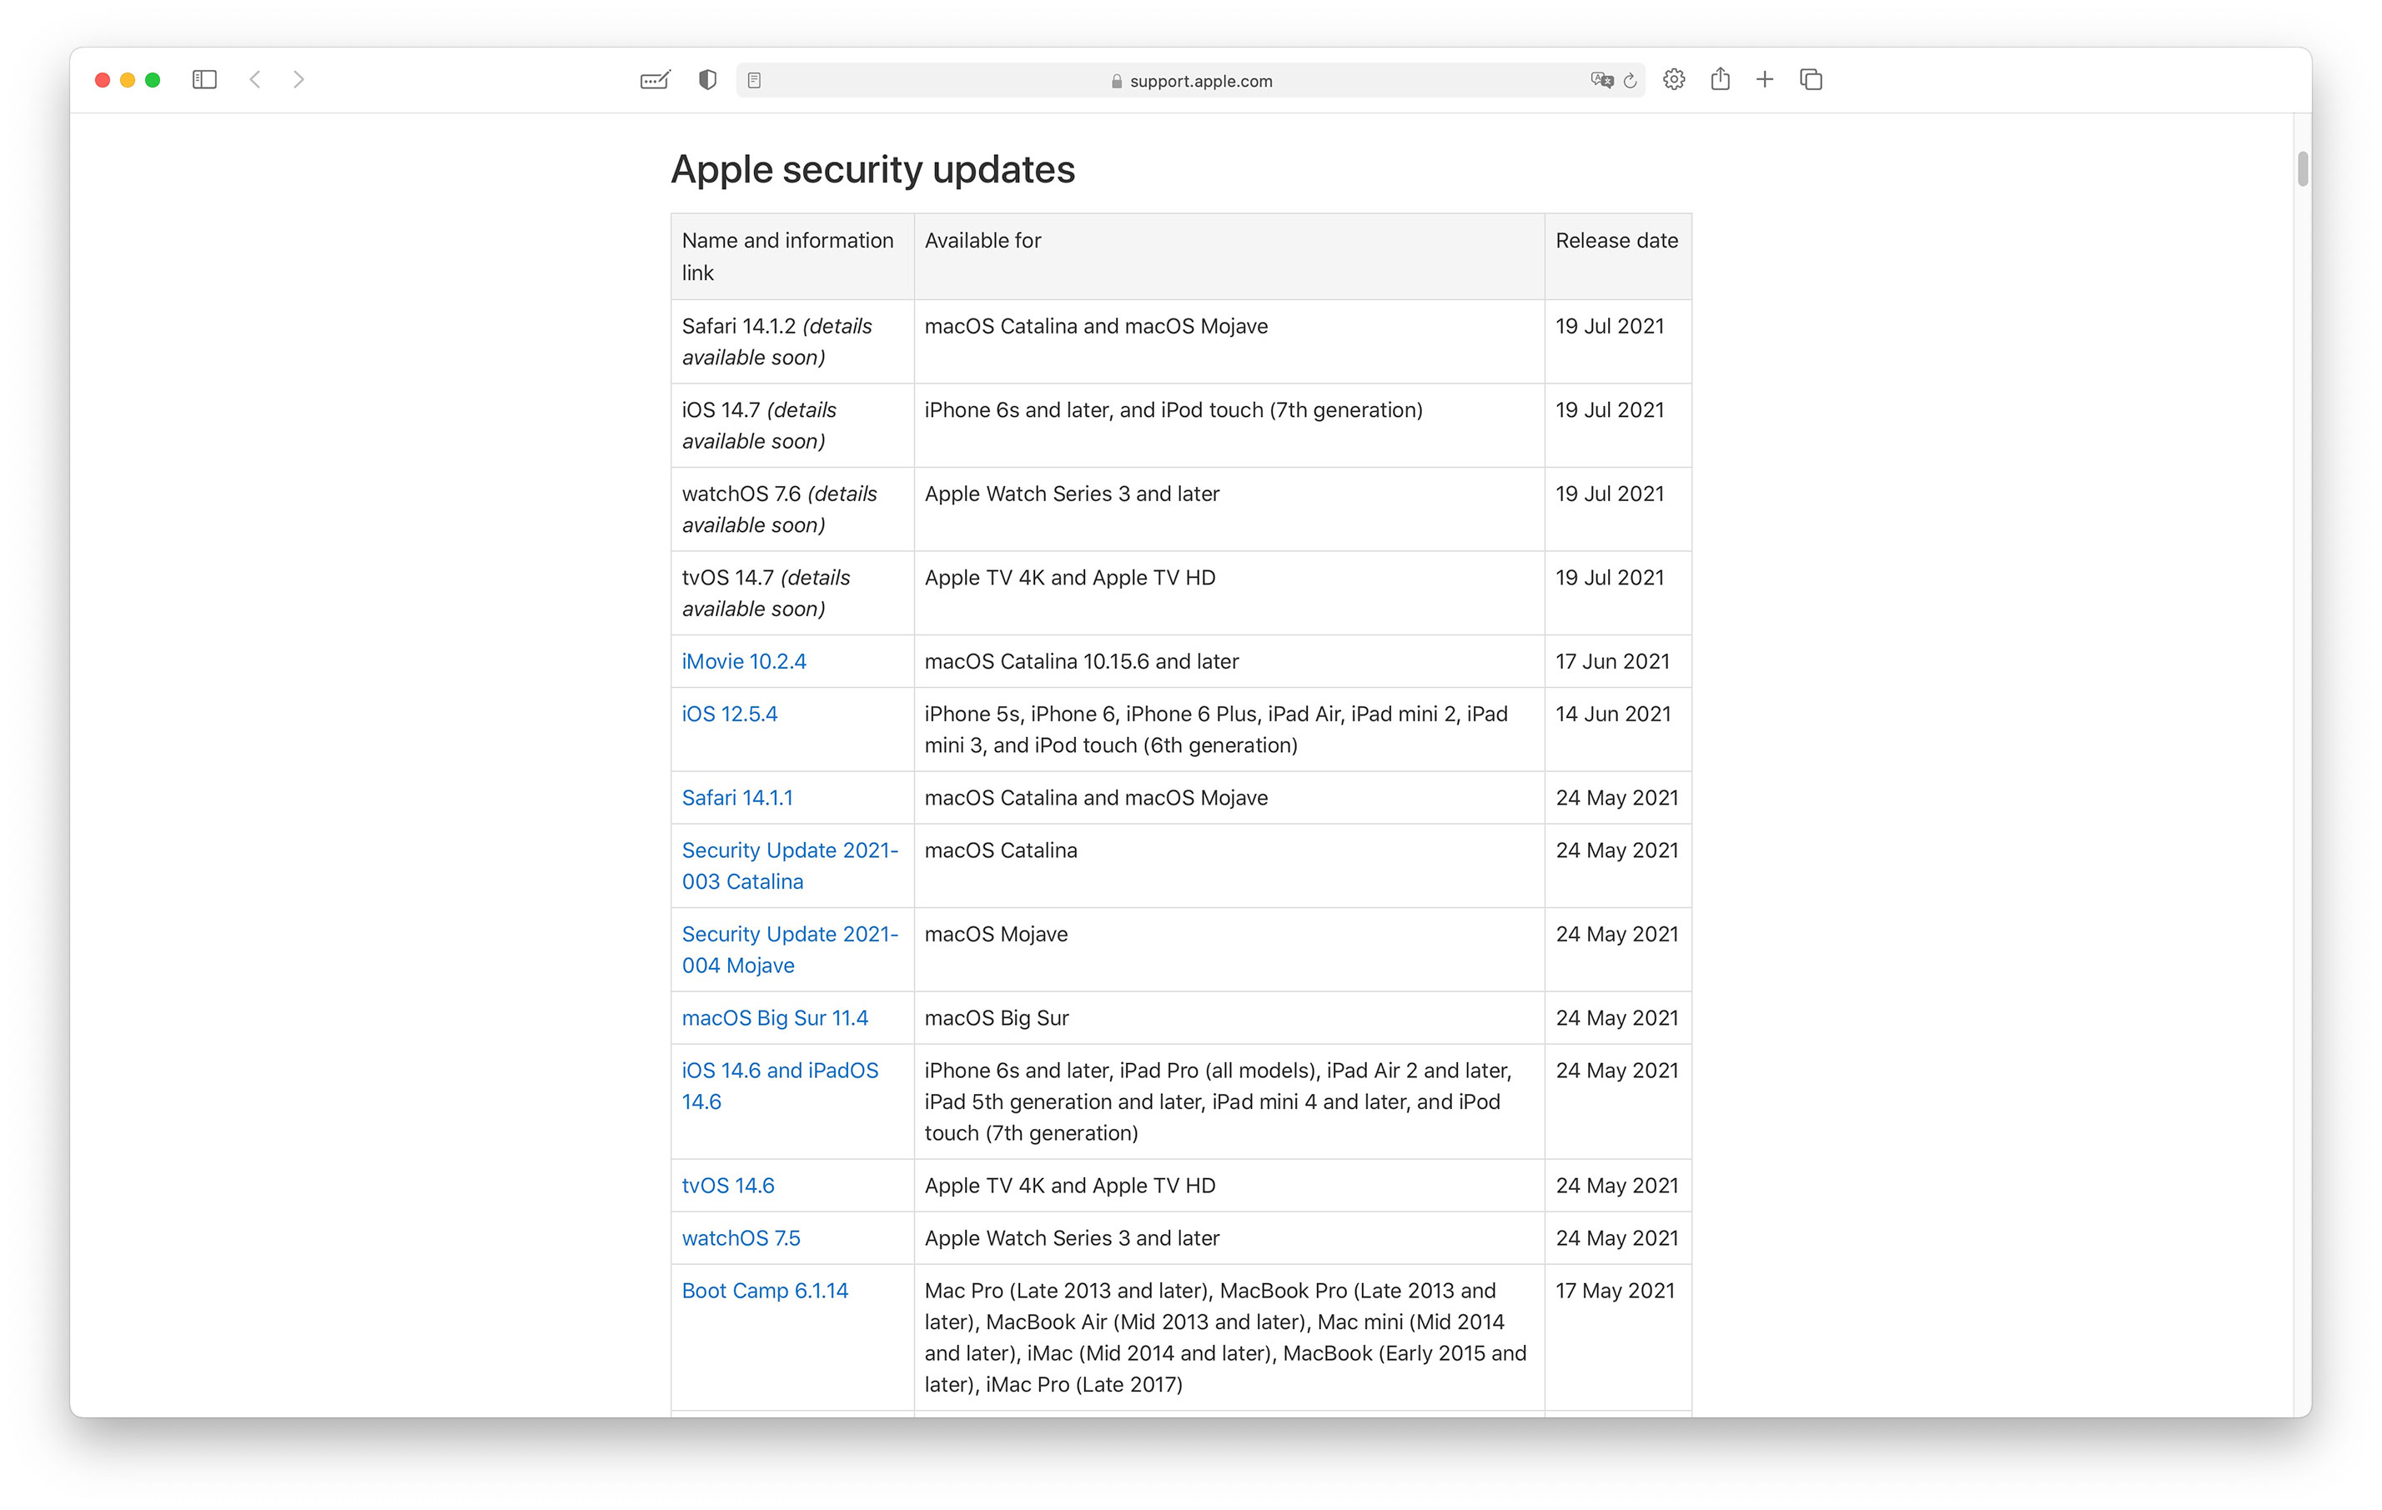The width and height of the screenshot is (2382, 1510).
Task: Close the Safari window
Action: 102,80
